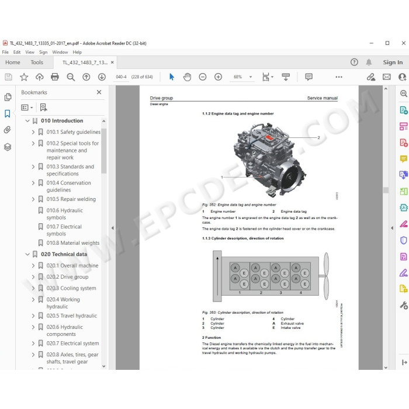This screenshot has width=409, height=409.
Task: Click the cloud upload icon
Action: 39,77
